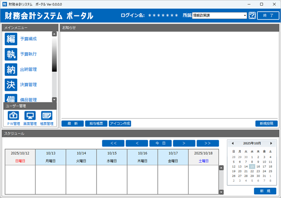281x198 pixels.
Task: Go to previous month in mini calendar
Action: (x=233, y=143)
